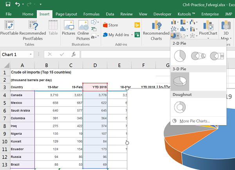Screen dimensions: 235x170
Task: Insert a SmartArt graphic
Action: (94, 29)
